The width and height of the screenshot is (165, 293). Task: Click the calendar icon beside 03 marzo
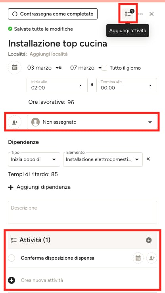[15, 68]
